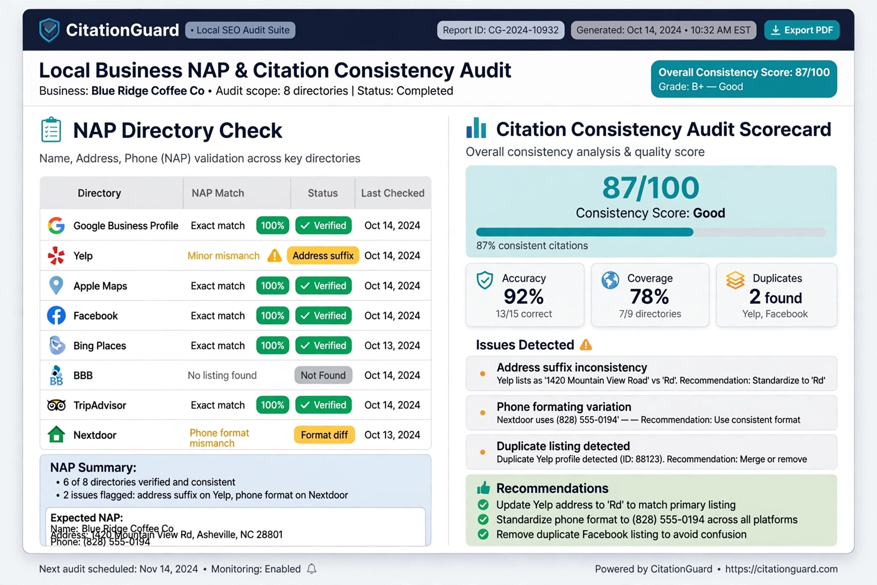
Task: Click the Apple Maps pin icon
Action: 56,286
